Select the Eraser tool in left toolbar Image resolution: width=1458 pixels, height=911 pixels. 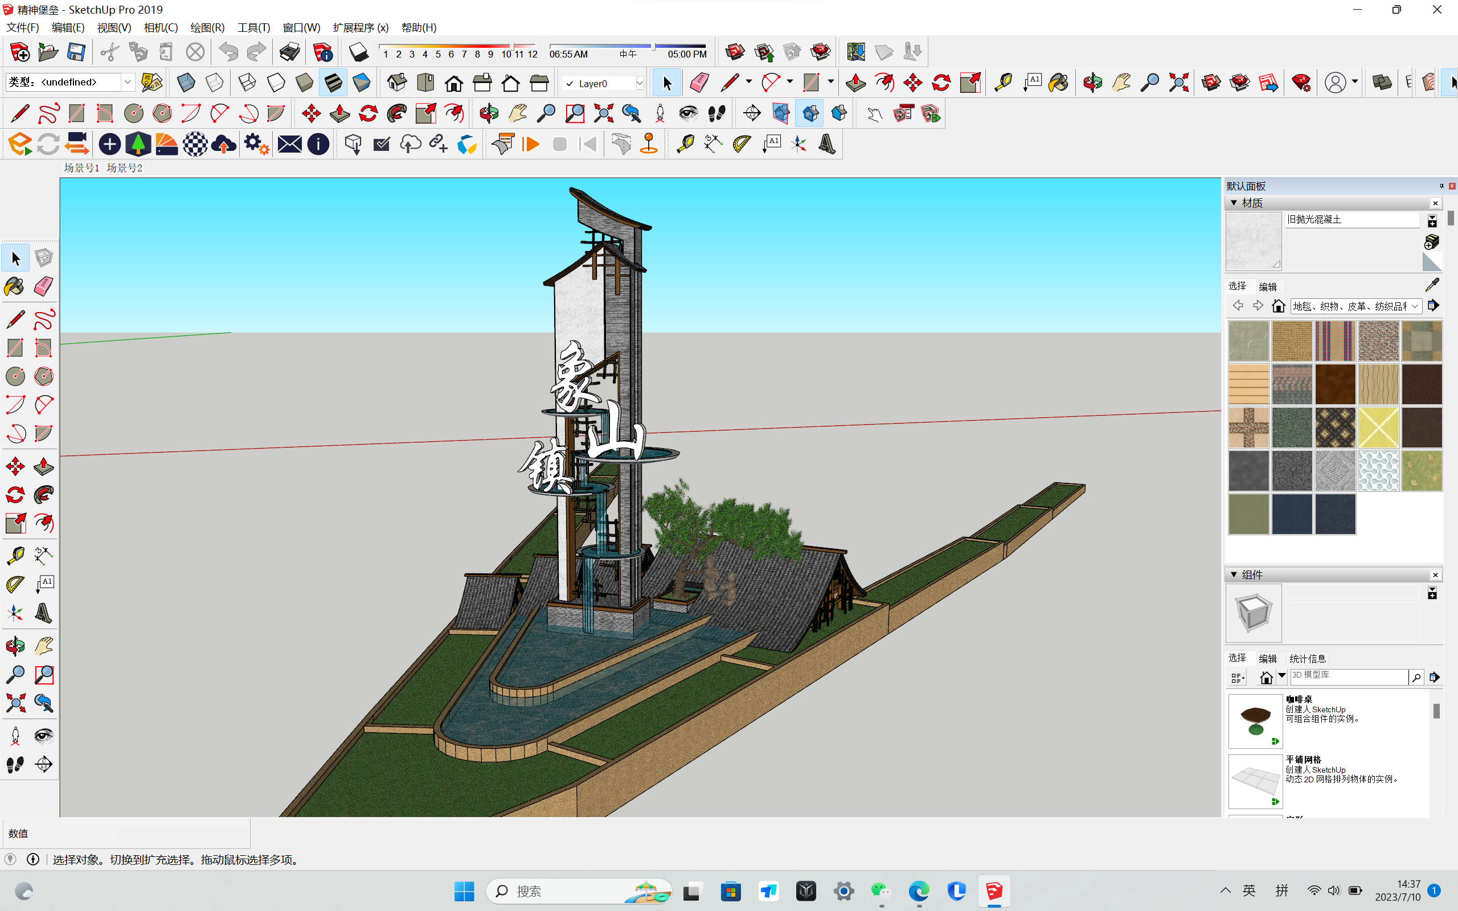[x=43, y=286]
